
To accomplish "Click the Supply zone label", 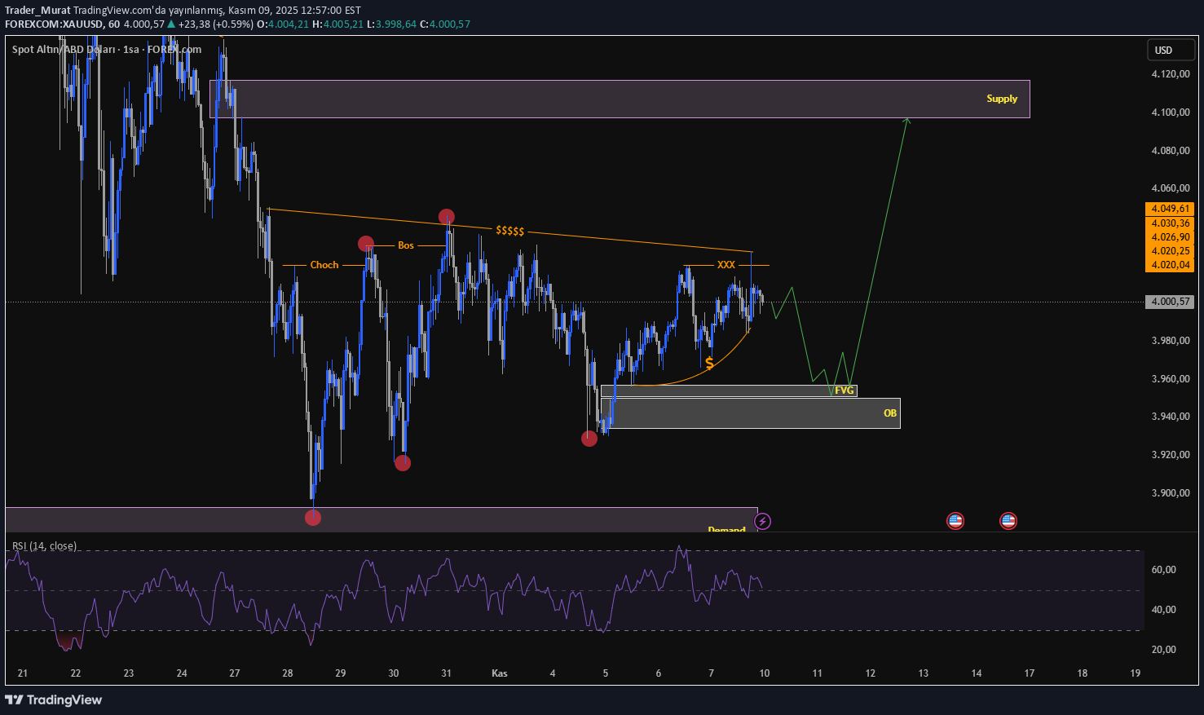I will (1002, 98).
